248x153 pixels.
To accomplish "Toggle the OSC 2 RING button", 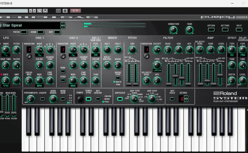I will tap(63, 71).
